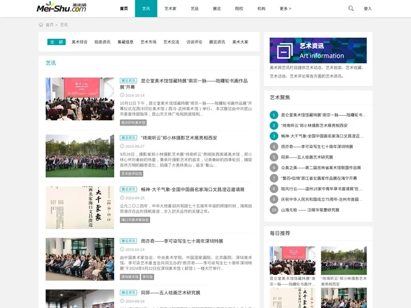The width and height of the screenshot is (411, 308).
Task: Click the 2024-10-14 article date
Action: point(135,95)
